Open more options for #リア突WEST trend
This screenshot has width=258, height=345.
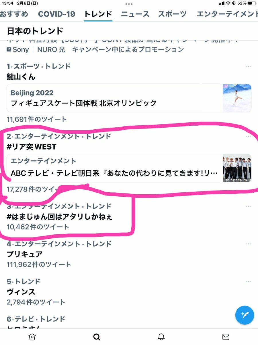(x=248, y=136)
